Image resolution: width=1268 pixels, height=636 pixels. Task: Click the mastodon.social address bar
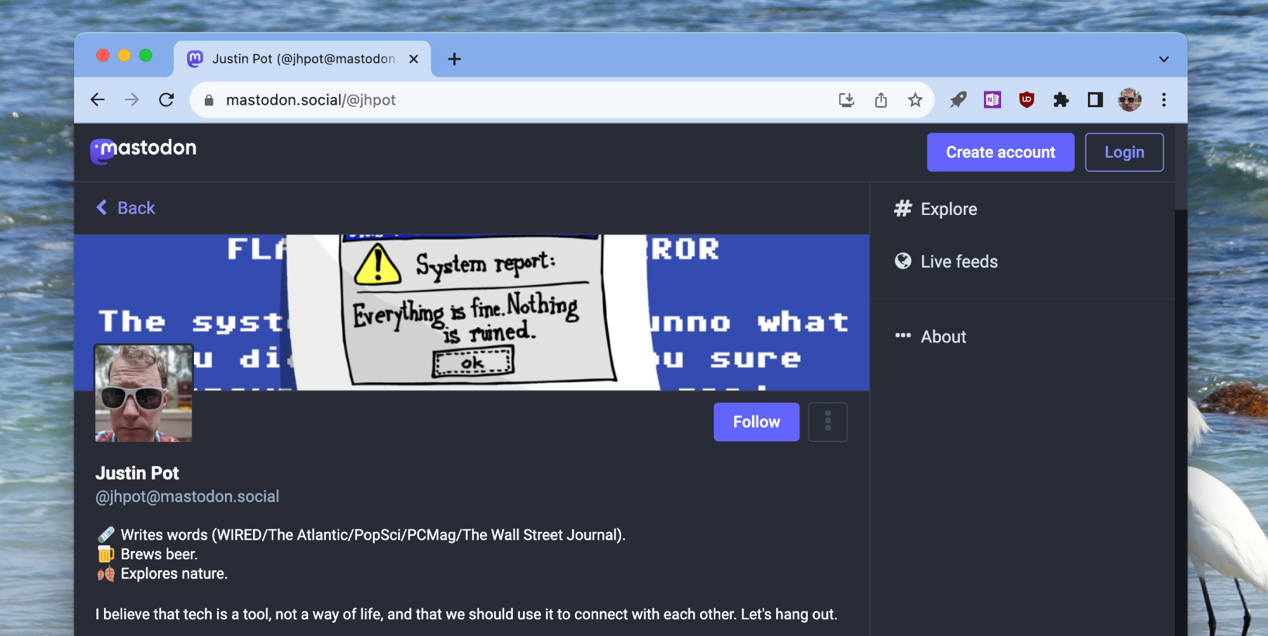click(507, 100)
